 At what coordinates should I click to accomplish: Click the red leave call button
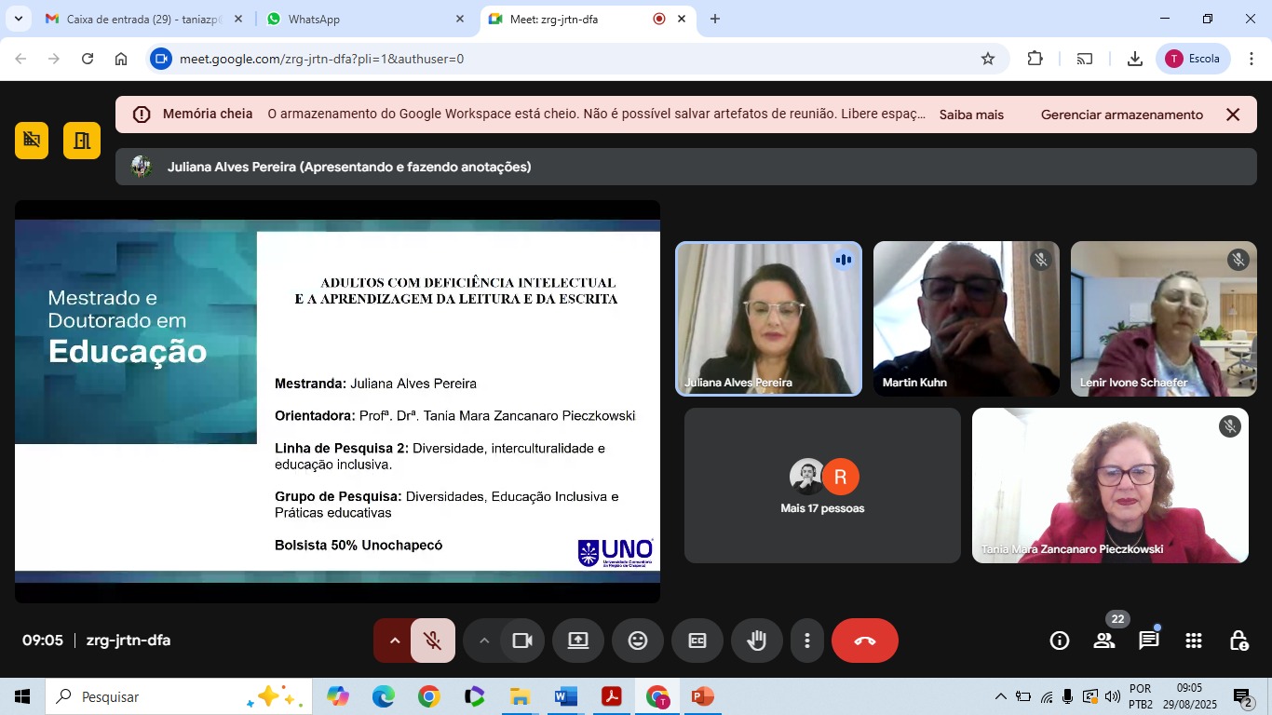[x=864, y=641]
